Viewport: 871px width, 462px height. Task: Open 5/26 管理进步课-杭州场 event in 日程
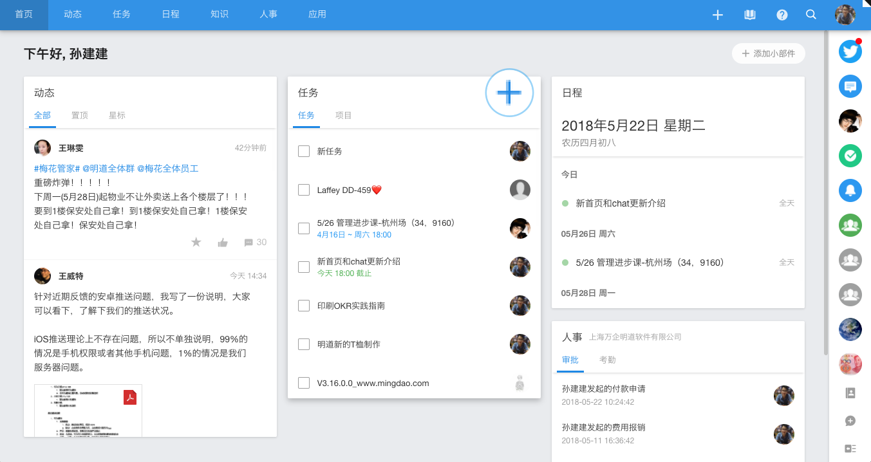click(x=650, y=263)
